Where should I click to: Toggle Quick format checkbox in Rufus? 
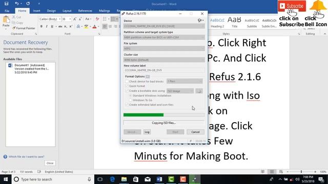point(127,86)
